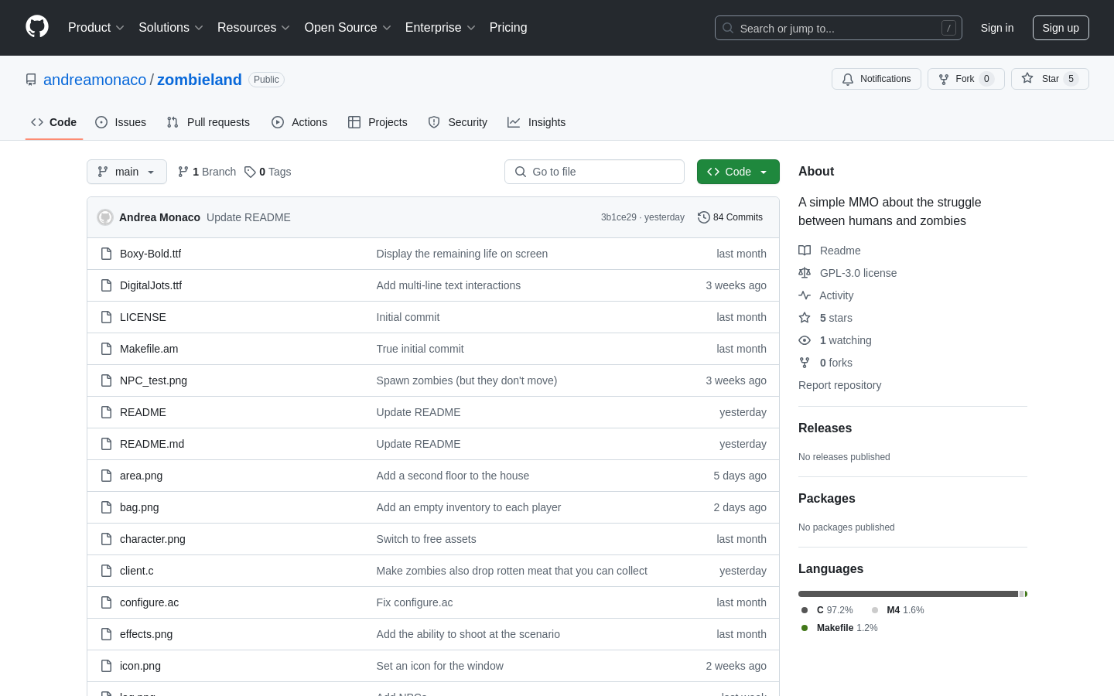Click the file icon next to LICENSE

click(107, 317)
